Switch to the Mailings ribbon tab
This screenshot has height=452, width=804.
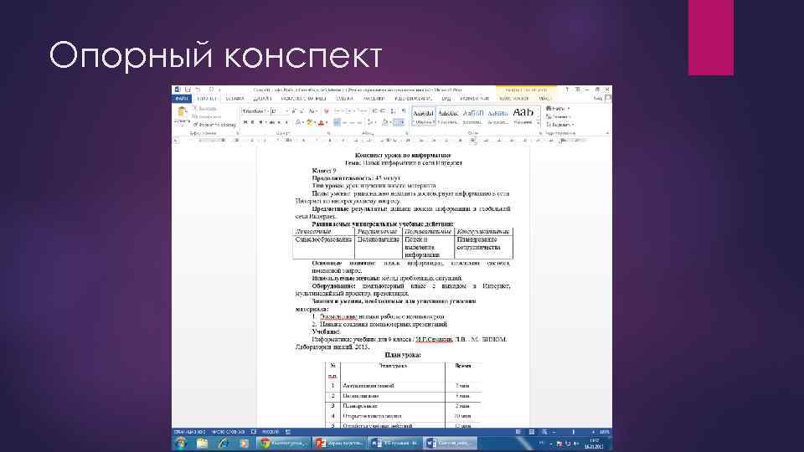[x=374, y=99]
